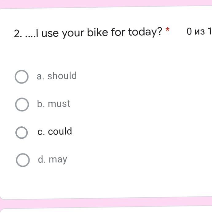Image resolution: width=212 pixels, height=213 pixels.
Task: Tap the "c. could" answer label text
Action: coord(55,132)
